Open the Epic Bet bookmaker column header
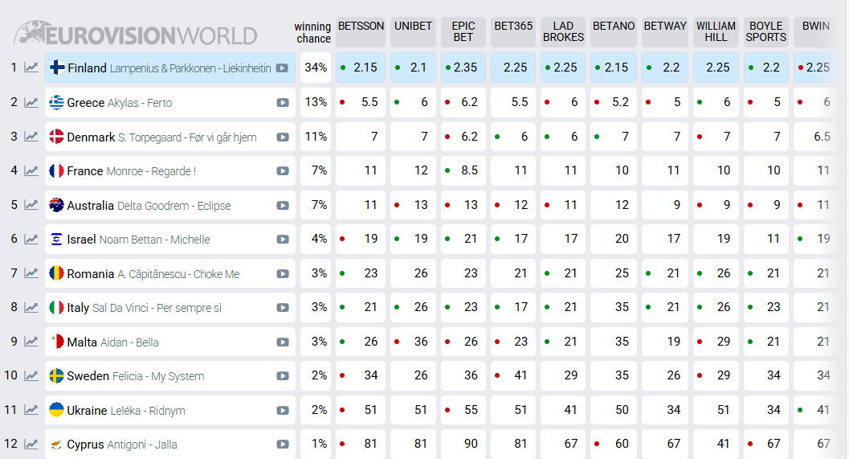Image resolution: width=849 pixels, height=459 pixels. [463, 31]
